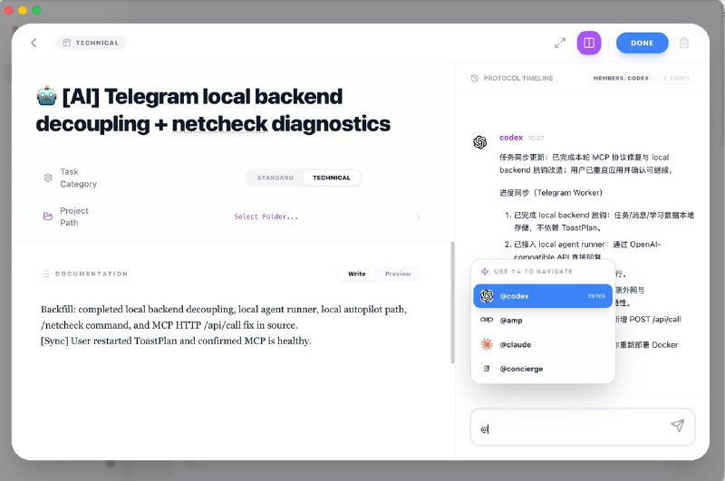The image size is (725, 481).
Task: Send message with paper plane icon
Action: pyautogui.click(x=677, y=426)
